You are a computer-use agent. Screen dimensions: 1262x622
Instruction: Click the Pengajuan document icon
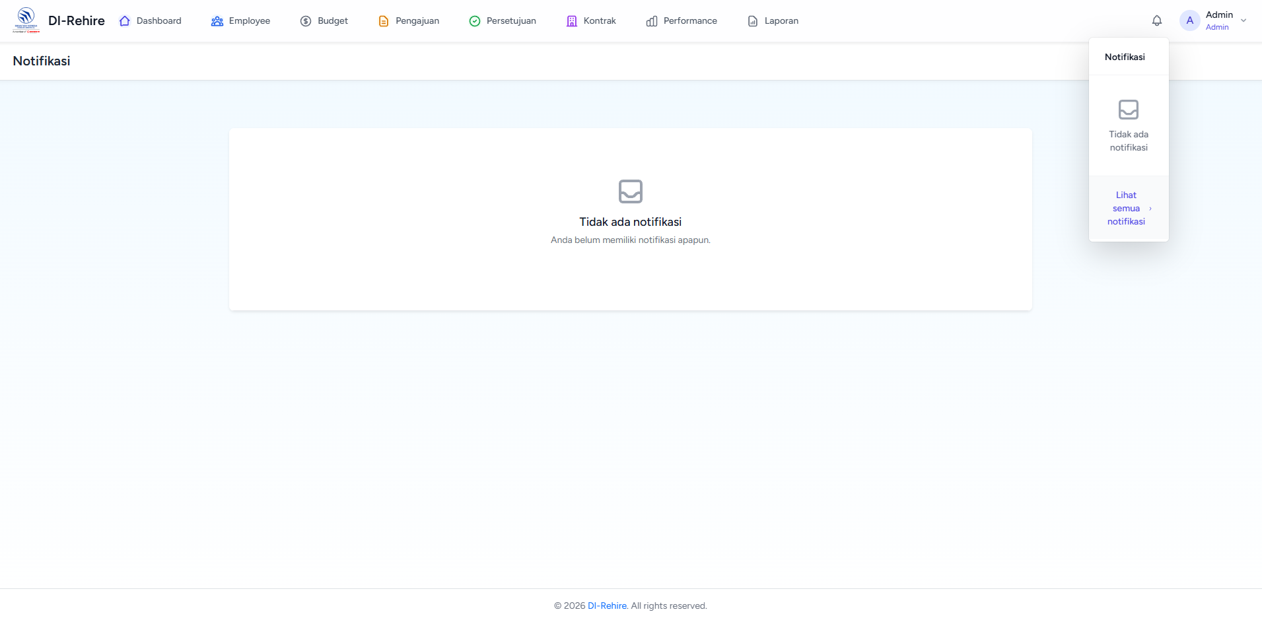pyautogui.click(x=384, y=21)
